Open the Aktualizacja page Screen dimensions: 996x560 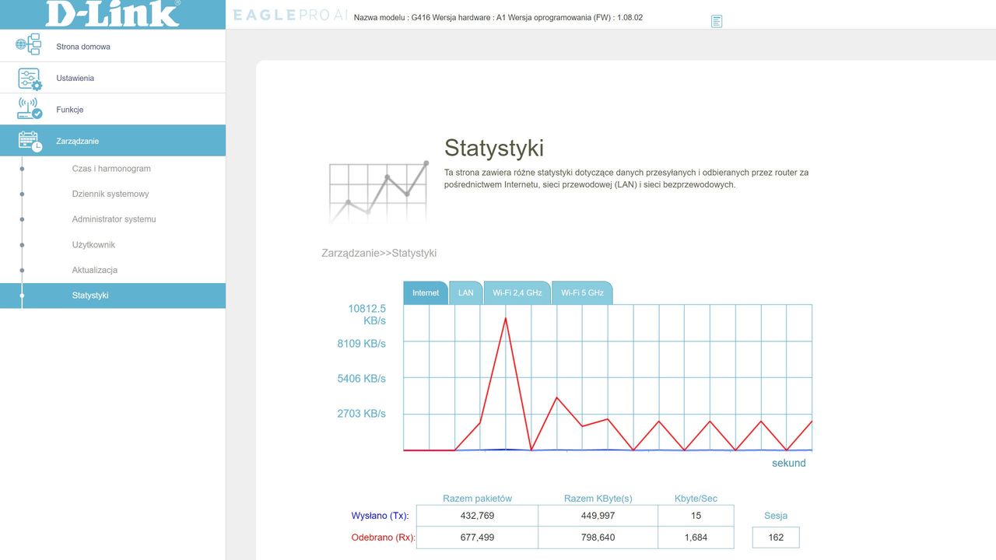95,270
